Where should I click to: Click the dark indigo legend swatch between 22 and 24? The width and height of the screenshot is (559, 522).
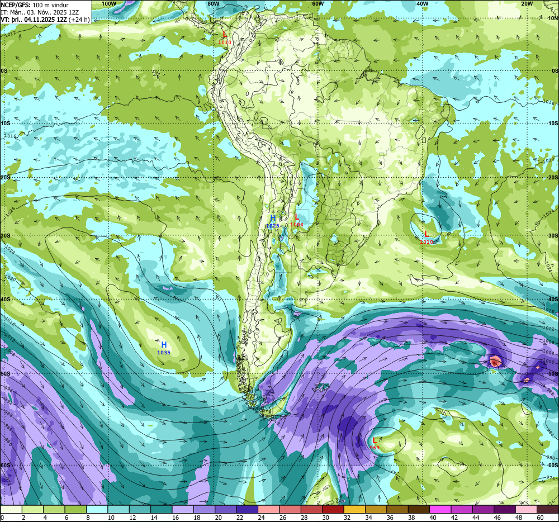pos(248,509)
